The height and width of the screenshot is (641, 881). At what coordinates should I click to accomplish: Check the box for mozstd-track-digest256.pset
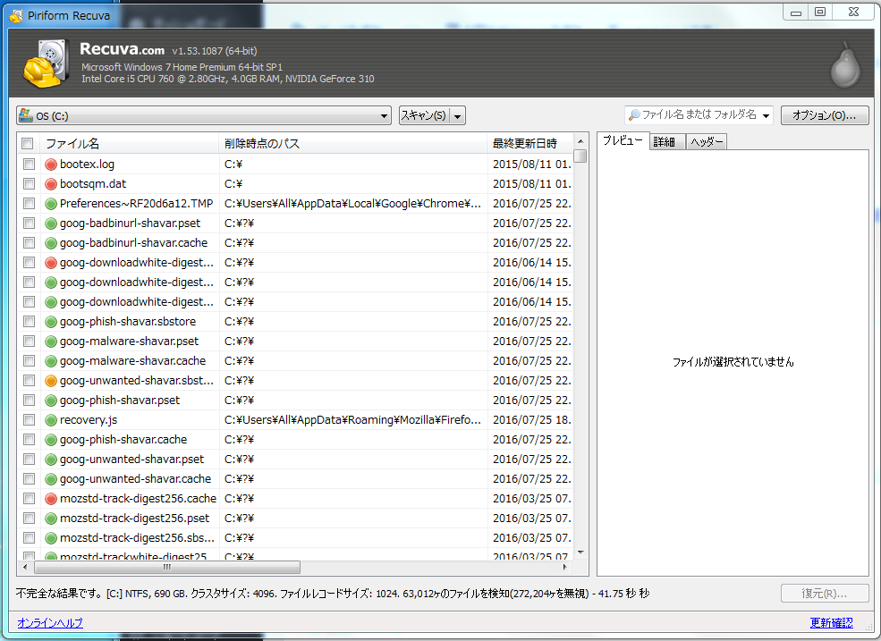point(29,518)
